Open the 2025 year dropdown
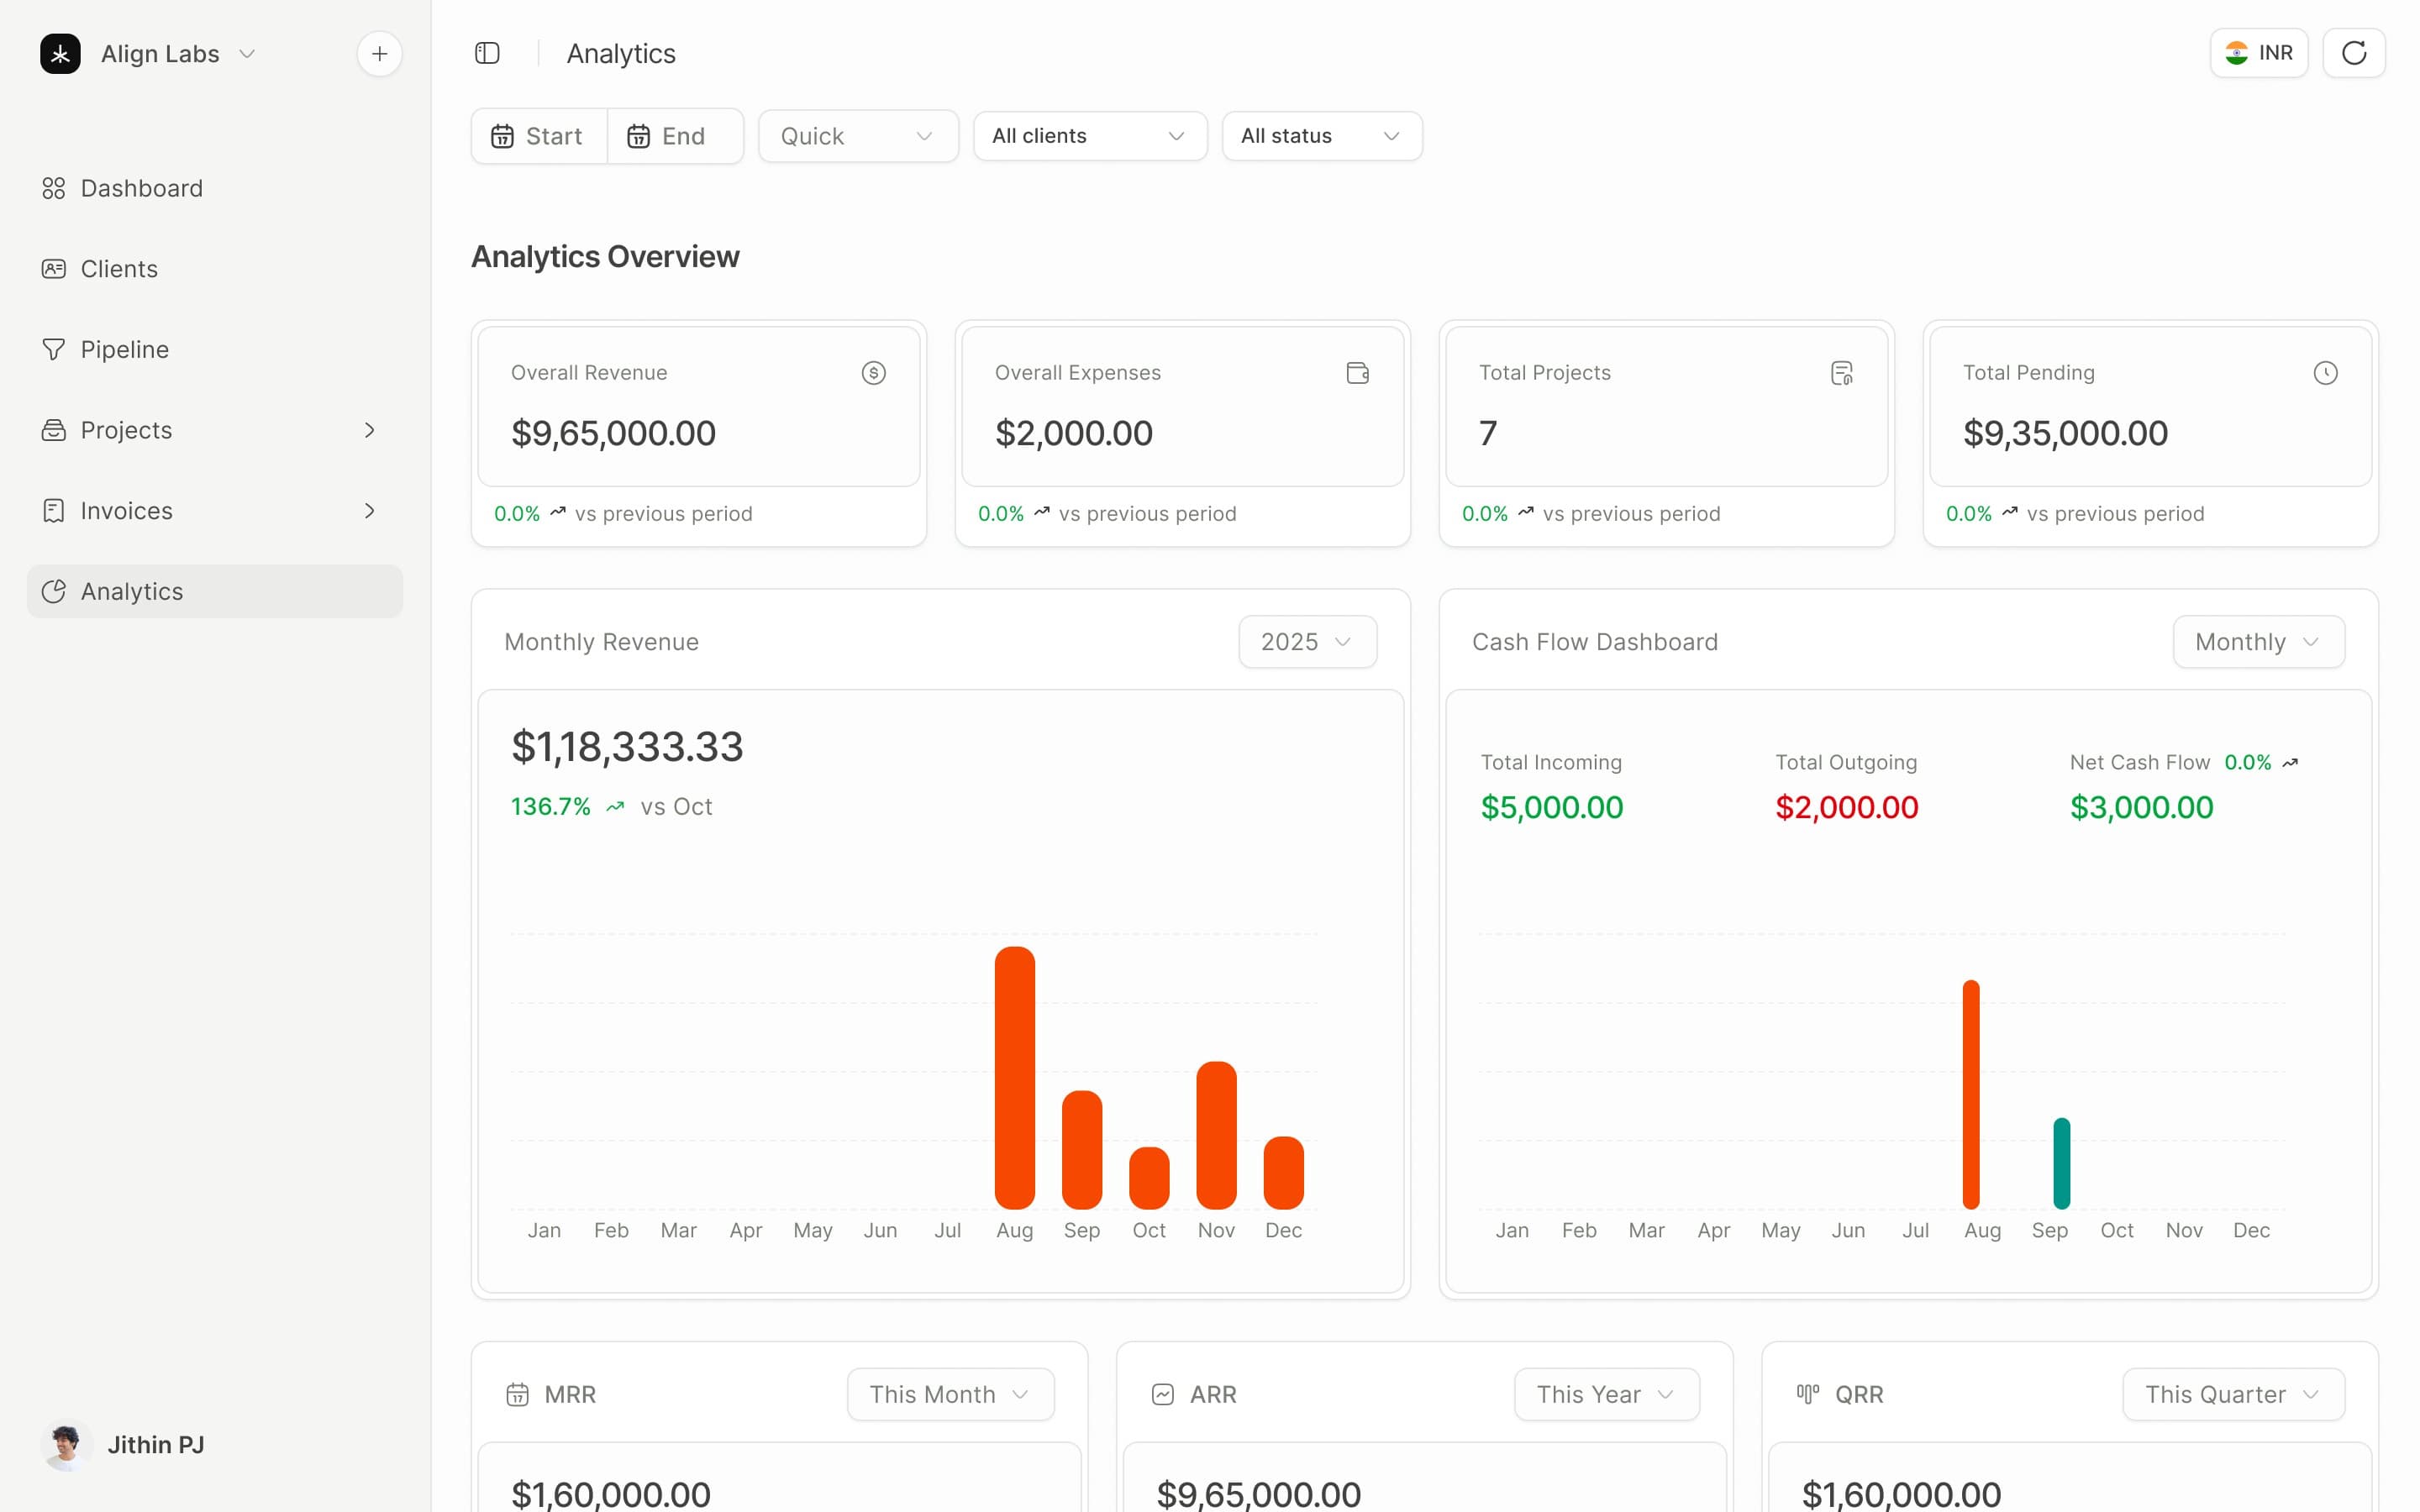This screenshot has height=1512, width=2420. (x=1307, y=642)
